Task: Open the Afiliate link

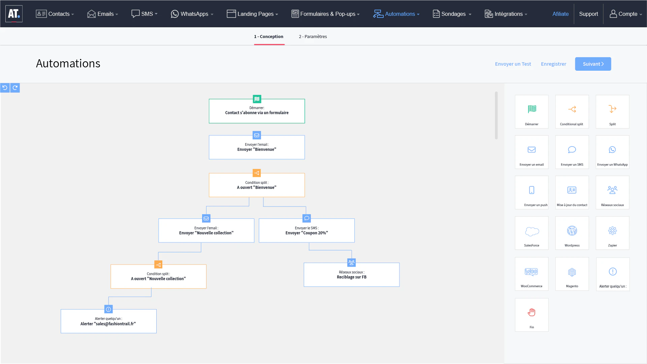Action: pos(560,14)
